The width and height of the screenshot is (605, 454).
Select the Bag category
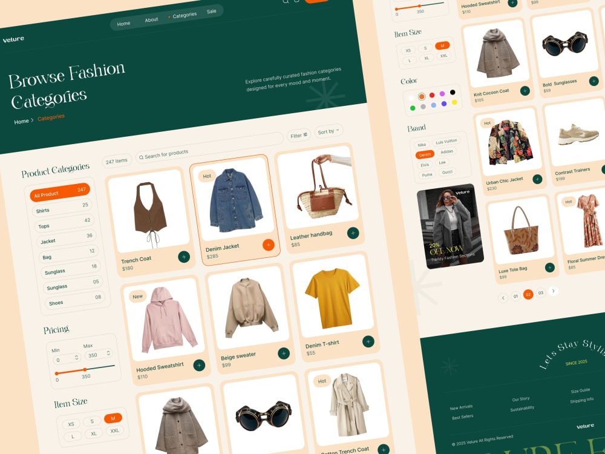point(69,254)
